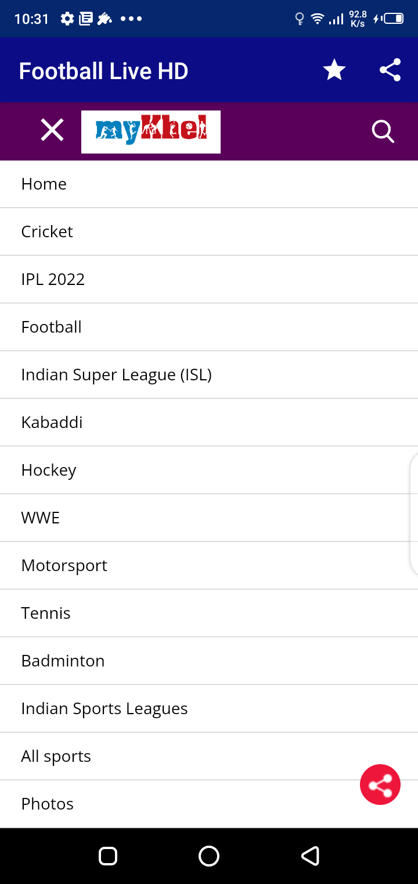This screenshot has height=884, width=418.
Task: Close the menu with X icon
Action: pos(52,130)
